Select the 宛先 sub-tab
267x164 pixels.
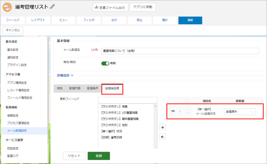[60, 88]
